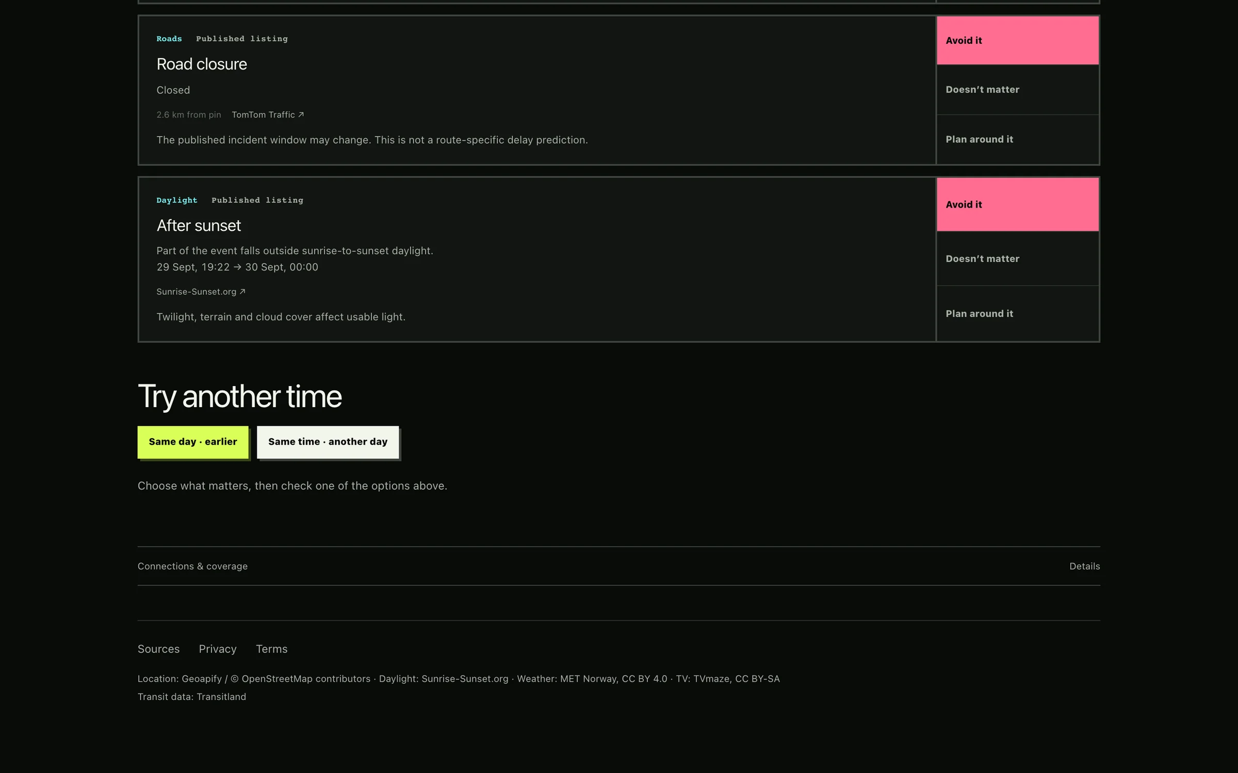Click "Choose what matters" hint text
The height and width of the screenshot is (773, 1238).
pos(292,486)
